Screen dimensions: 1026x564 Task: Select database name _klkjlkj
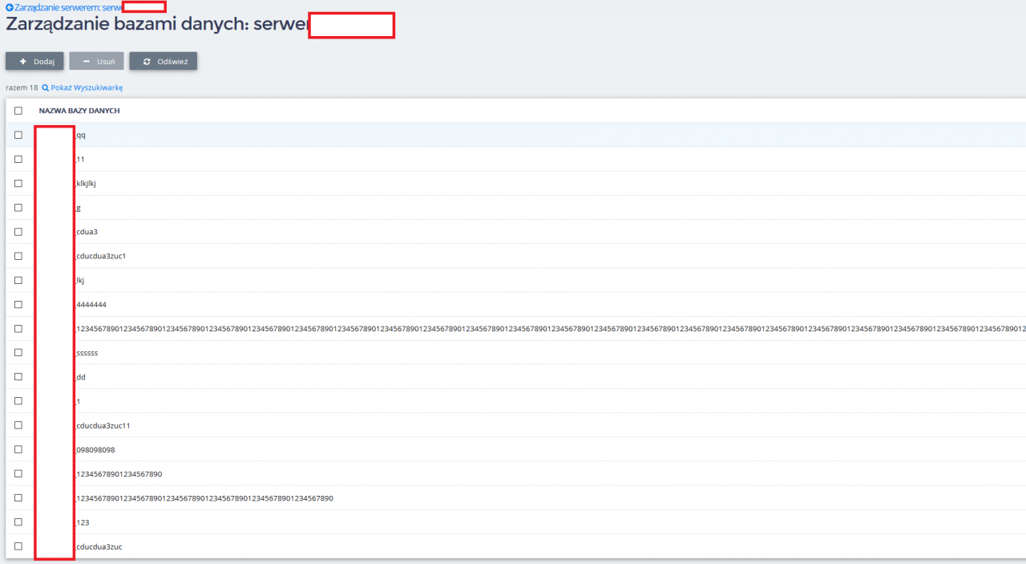point(85,183)
